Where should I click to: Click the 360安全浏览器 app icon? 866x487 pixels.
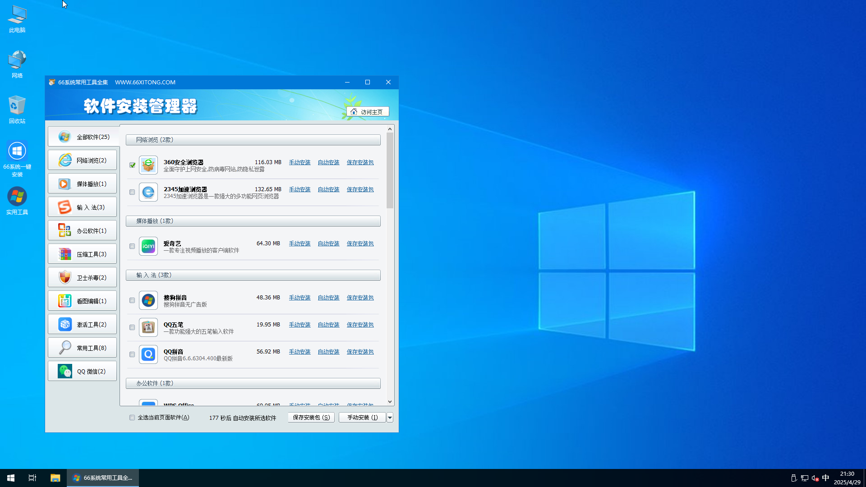click(148, 165)
